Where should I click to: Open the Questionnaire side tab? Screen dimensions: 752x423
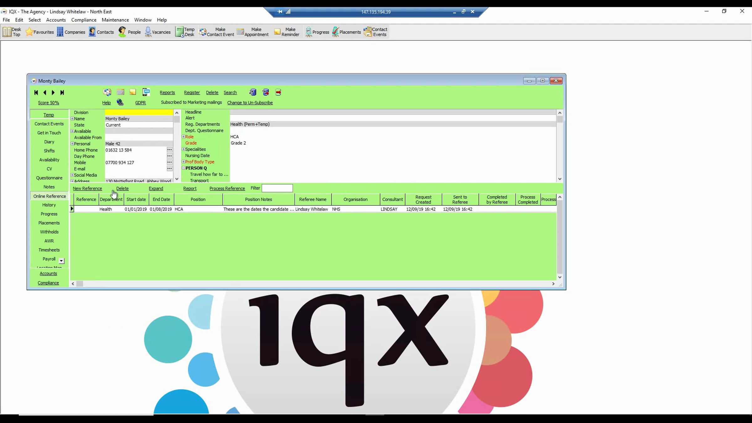(49, 178)
